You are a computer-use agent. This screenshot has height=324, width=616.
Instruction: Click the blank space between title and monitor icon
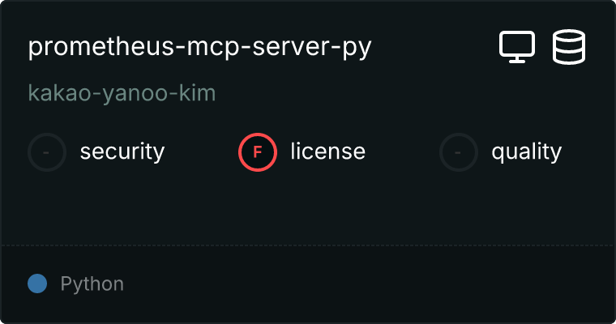pyautogui.click(x=435, y=47)
